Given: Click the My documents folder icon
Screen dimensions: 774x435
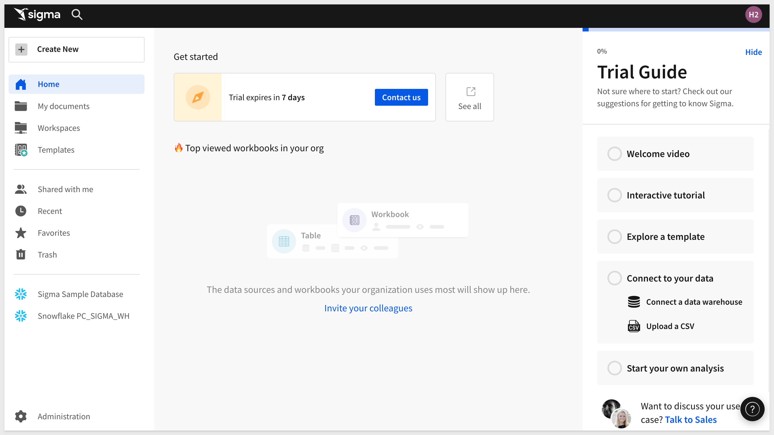Looking at the screenshot, I should point(21,106).
